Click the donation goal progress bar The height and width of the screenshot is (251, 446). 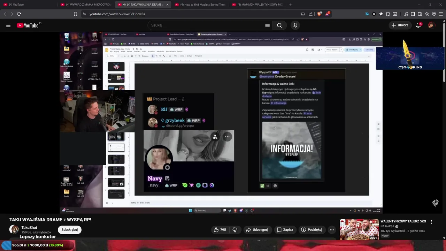pyautogui.click(x=38, y=245)
